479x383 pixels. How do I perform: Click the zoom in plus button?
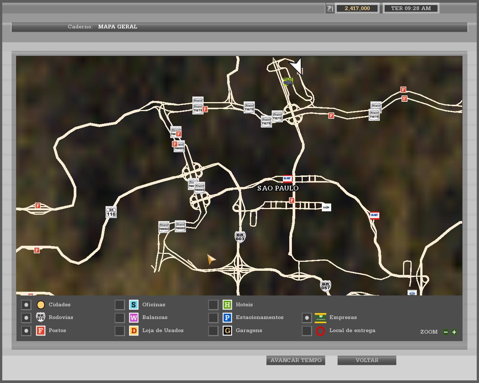click(454, 332)
